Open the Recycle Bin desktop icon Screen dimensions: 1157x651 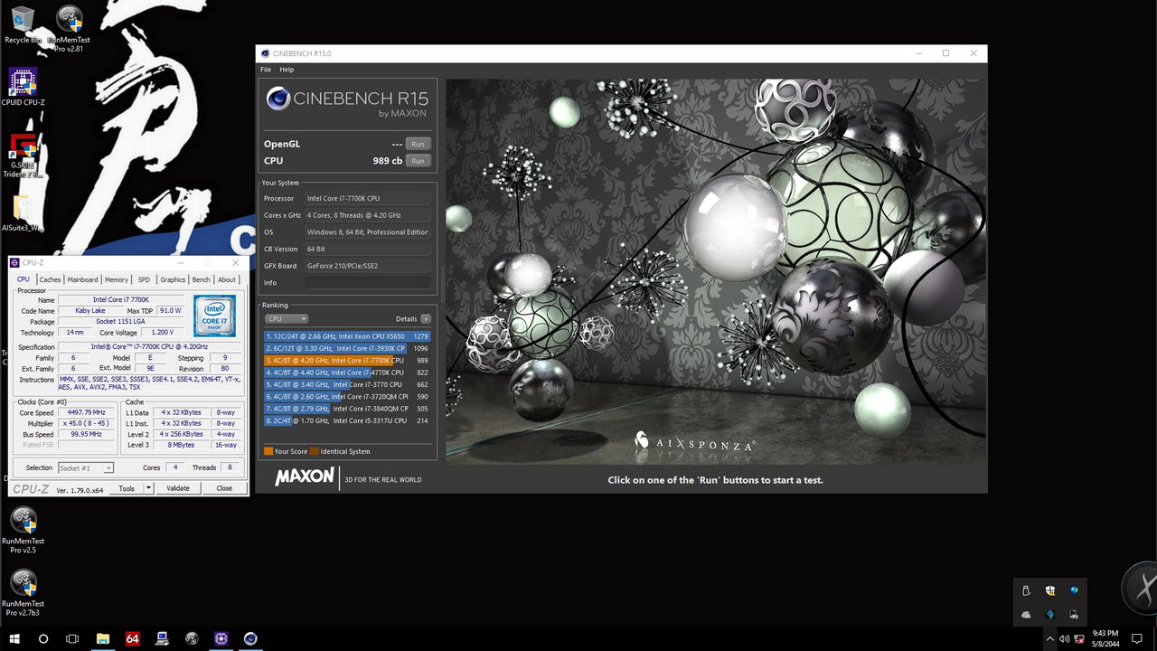[23, 24]
